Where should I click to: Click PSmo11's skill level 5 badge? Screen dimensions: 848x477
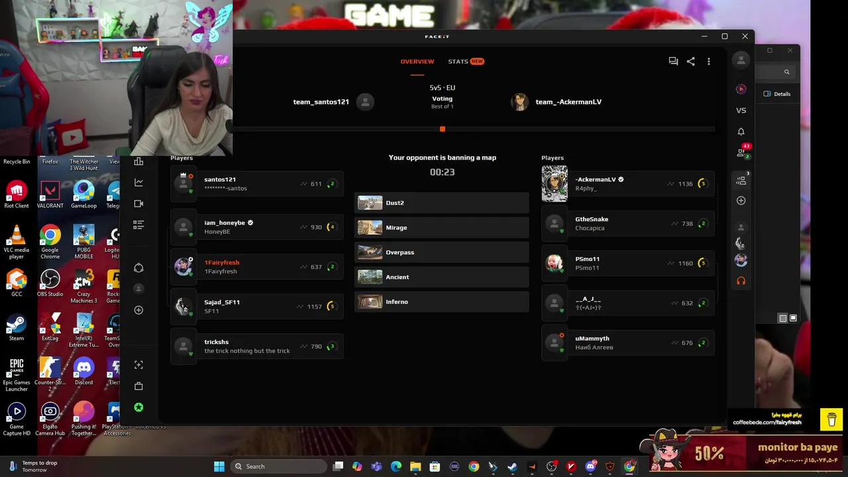pyautogui.click(x=702, y=263)
